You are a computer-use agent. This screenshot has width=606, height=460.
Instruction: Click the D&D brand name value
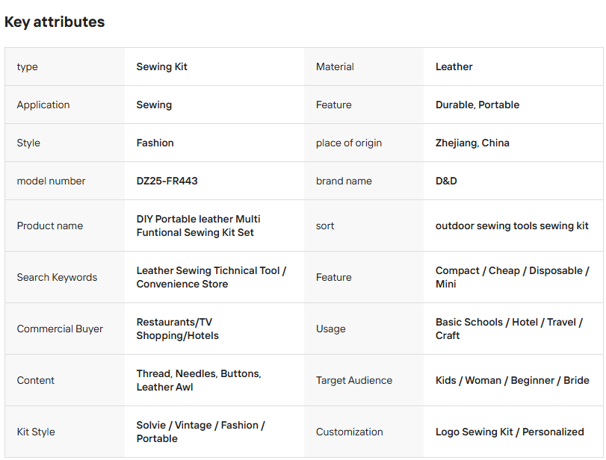tap(446, 181)
